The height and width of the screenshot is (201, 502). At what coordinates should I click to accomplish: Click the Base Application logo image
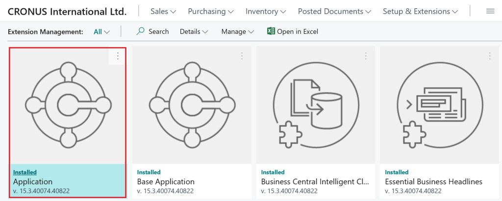(x=192, y=105)
